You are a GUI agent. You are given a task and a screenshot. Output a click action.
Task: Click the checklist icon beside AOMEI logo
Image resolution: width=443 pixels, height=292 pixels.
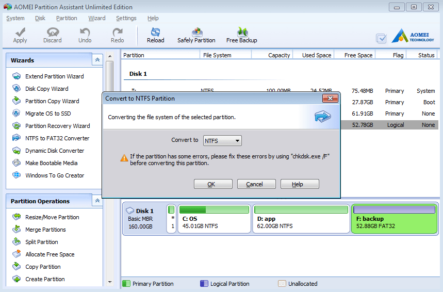tap(381, 39)
